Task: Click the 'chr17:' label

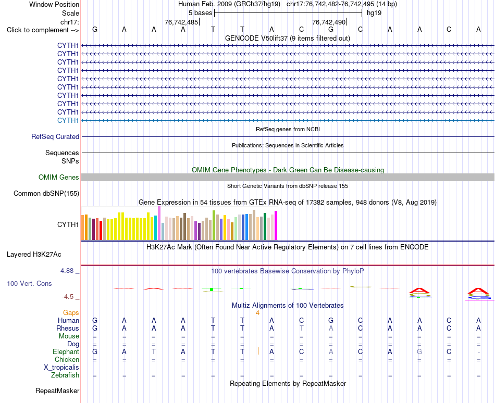Action: tap(69, 22)
